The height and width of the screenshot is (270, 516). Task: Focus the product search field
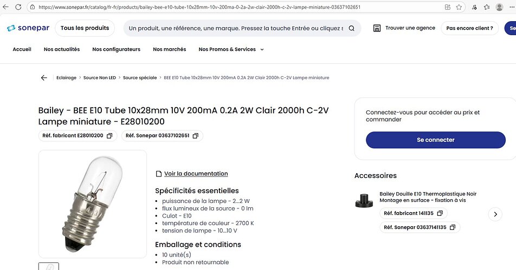click(236, 28)
